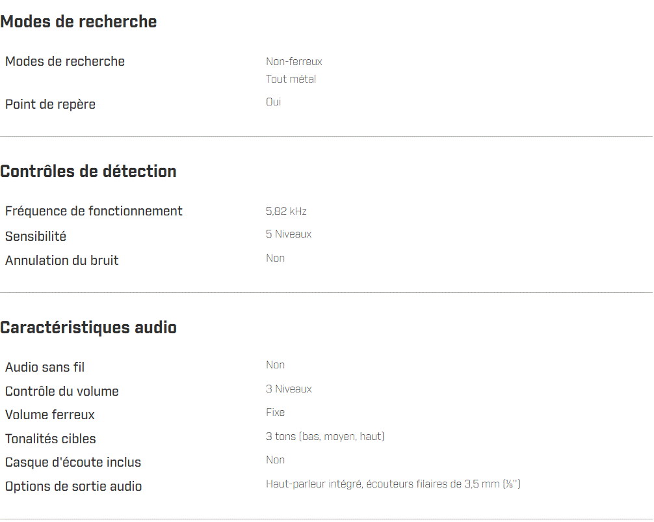Viewport: 654px width, 522px height.
Task: Click the "3 Niveaux" volume value
Action: [x=289, y=389]
